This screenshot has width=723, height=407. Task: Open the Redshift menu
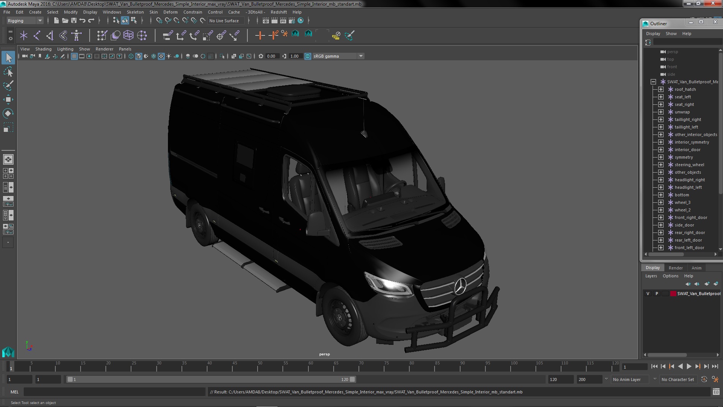pyautogui.click(x=278, y=12)
